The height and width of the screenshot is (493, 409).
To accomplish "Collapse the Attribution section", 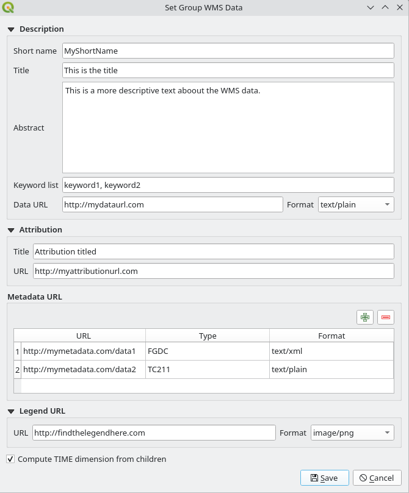I will [x=11, y=230].
